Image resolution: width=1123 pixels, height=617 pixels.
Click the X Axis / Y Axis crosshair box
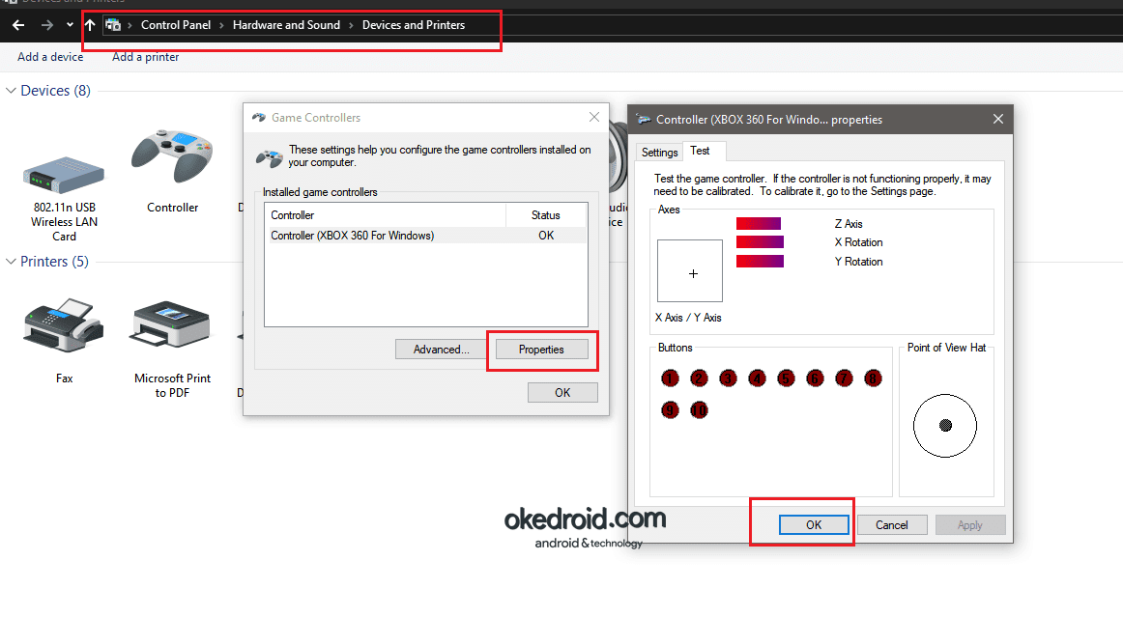tap(690, 270)
